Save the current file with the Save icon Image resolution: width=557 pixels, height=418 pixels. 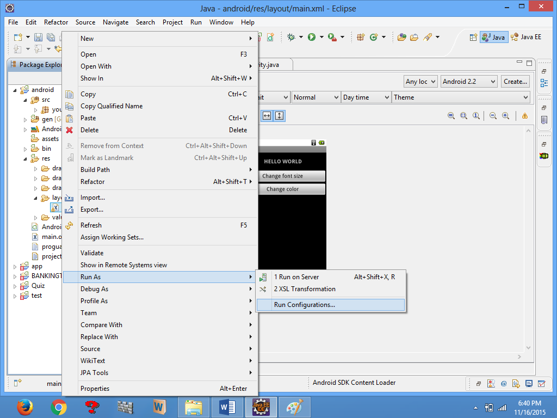pyautogui.click(x=38, y=36)
